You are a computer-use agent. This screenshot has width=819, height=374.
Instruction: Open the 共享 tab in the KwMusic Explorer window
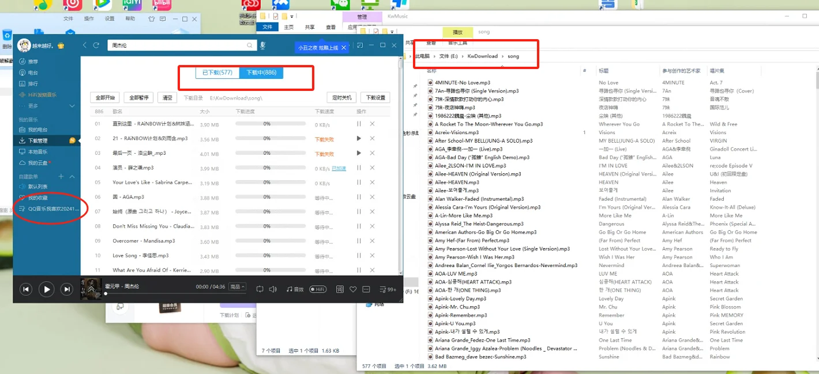310,27
